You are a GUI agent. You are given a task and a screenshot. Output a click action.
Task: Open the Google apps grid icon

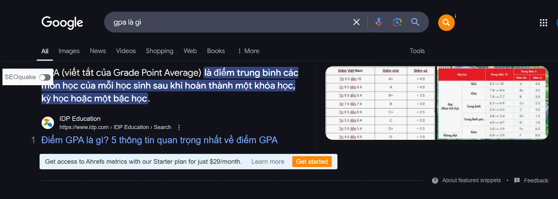coord(543,23)
